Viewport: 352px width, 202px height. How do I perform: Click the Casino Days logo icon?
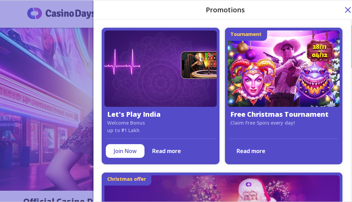tap(35, 13)
